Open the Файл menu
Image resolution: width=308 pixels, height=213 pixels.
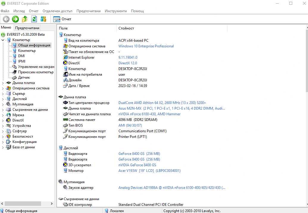[5, 11]
